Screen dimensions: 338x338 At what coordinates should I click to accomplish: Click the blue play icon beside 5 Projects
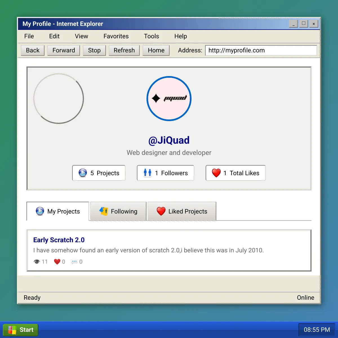[x=83, y=173]
